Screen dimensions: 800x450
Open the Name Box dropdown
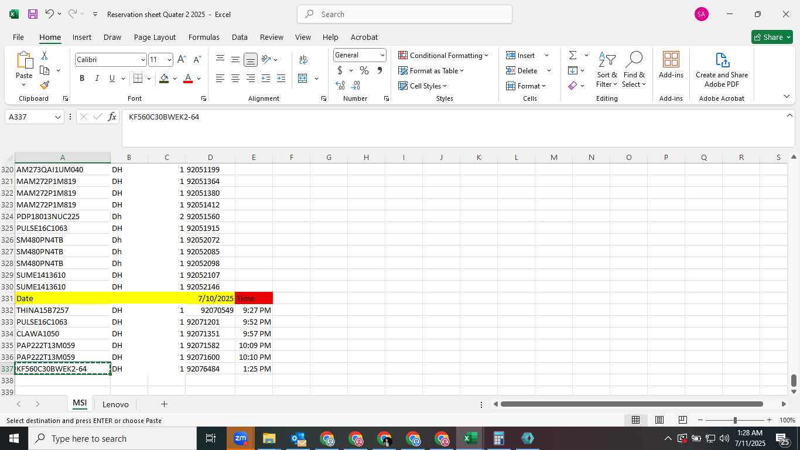click(58, 117)
